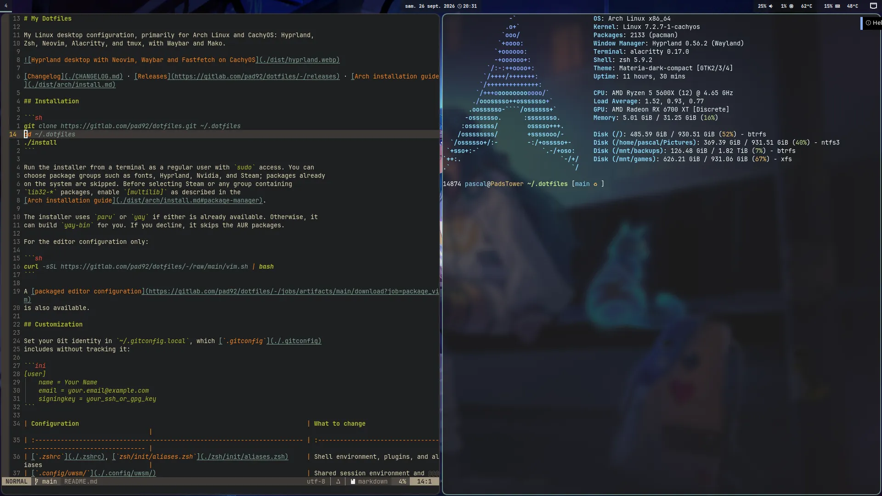Click the utf-8 encoding indicator
This screenshot has width=882, height=496.
point(316,481)
